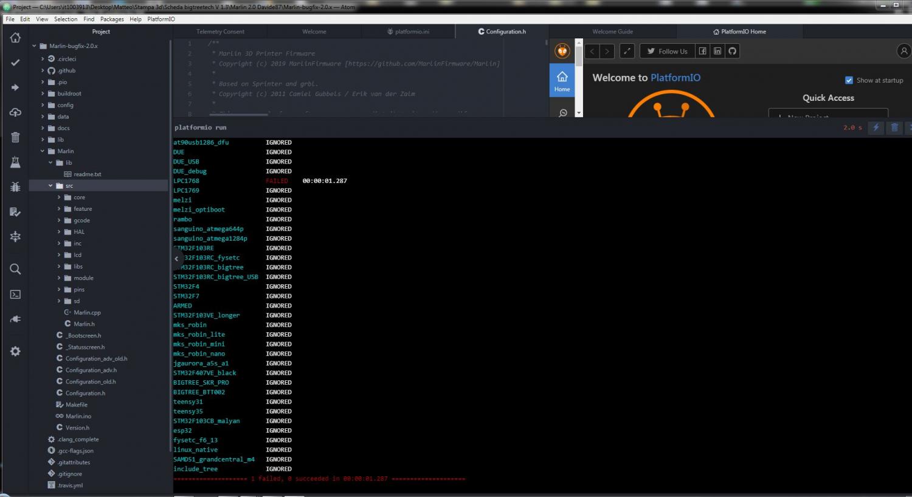Viewport: 912px width, 497px height.
Task: Click the expand fullscreen arrows icon
Action: click(x=627, y=51)
